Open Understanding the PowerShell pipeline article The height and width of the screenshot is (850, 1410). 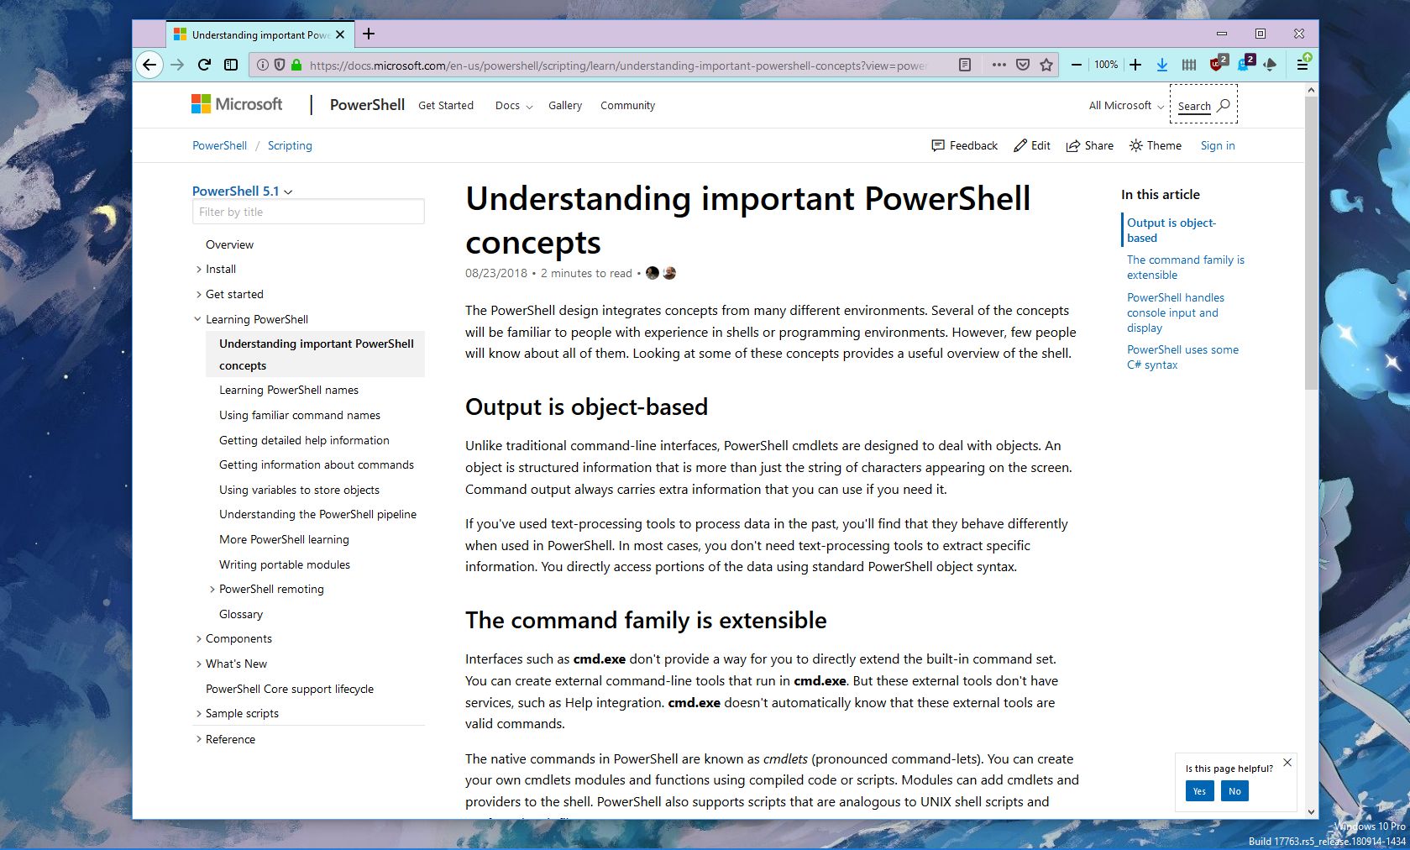[x=317, y=514]
